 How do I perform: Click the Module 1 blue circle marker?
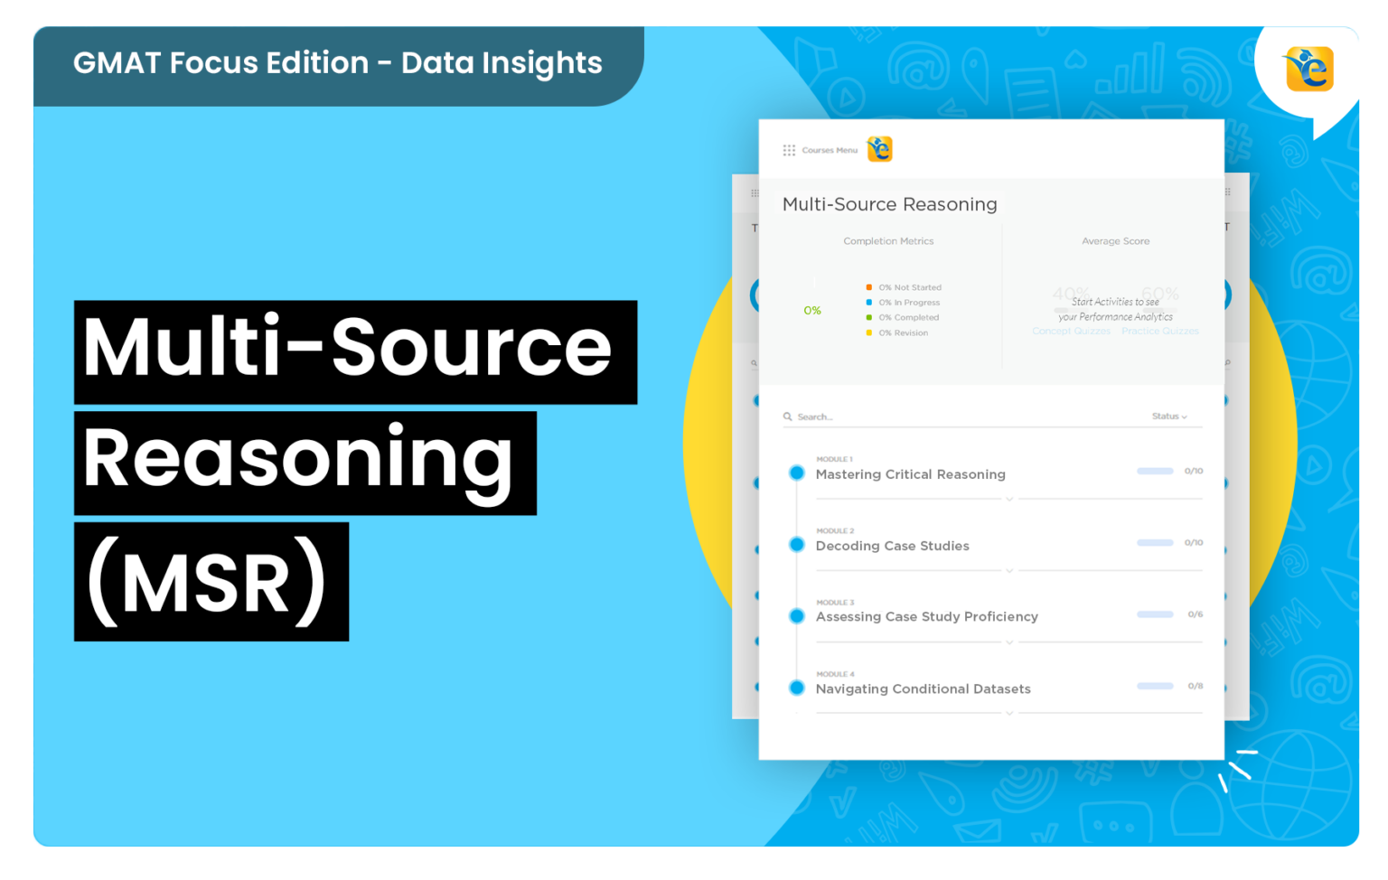796,473
